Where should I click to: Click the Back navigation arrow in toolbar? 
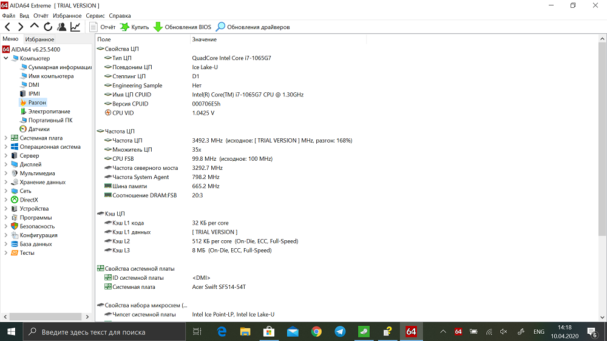(x=7, y=27)
